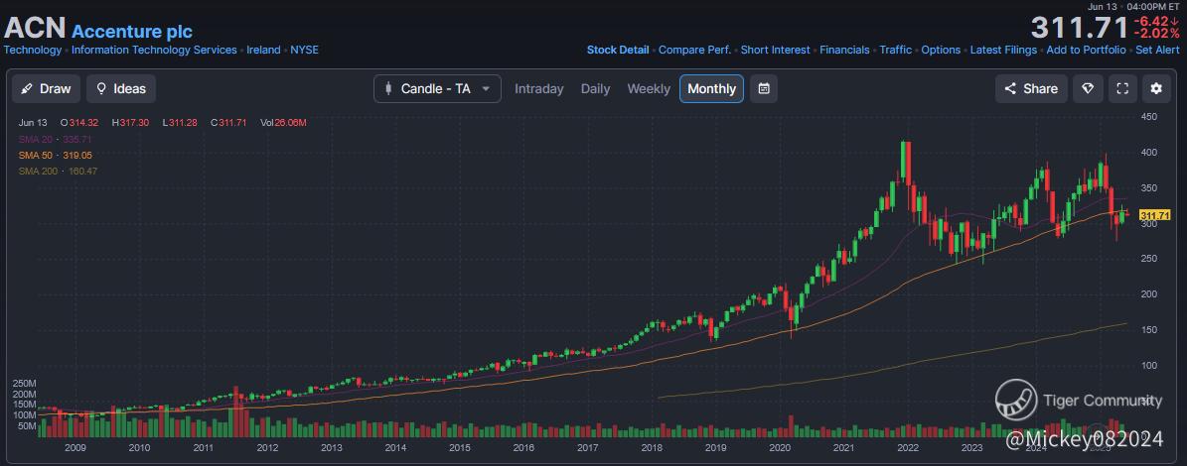Switch to the Weekly timeframe tab
1187x466 pixels.
coord(649,88)
